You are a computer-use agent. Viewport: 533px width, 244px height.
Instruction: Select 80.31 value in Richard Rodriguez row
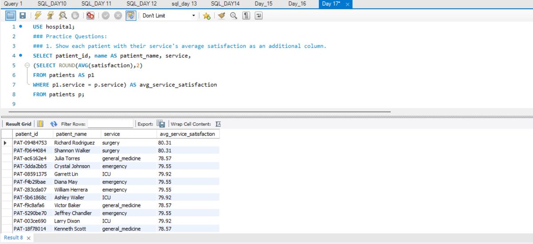point(188,143)
